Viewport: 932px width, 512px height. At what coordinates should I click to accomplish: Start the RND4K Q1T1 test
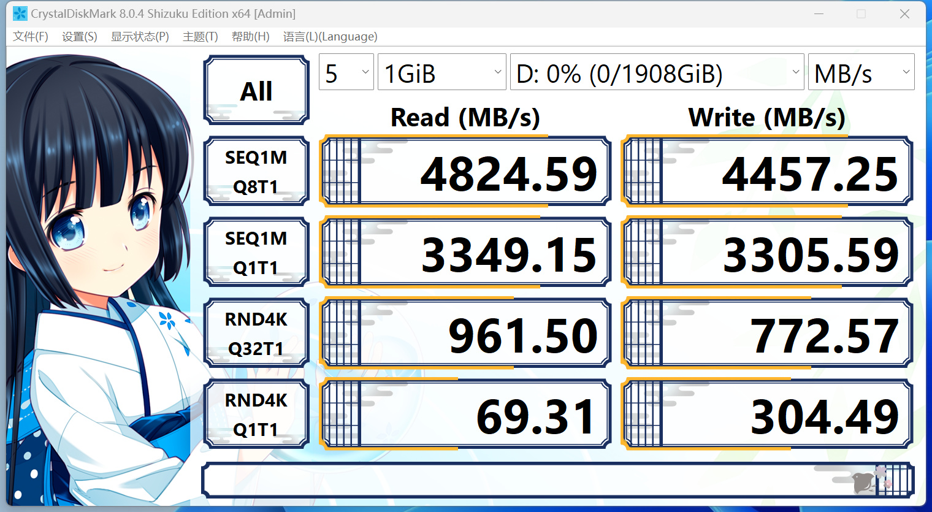click(x=256, y=413)
